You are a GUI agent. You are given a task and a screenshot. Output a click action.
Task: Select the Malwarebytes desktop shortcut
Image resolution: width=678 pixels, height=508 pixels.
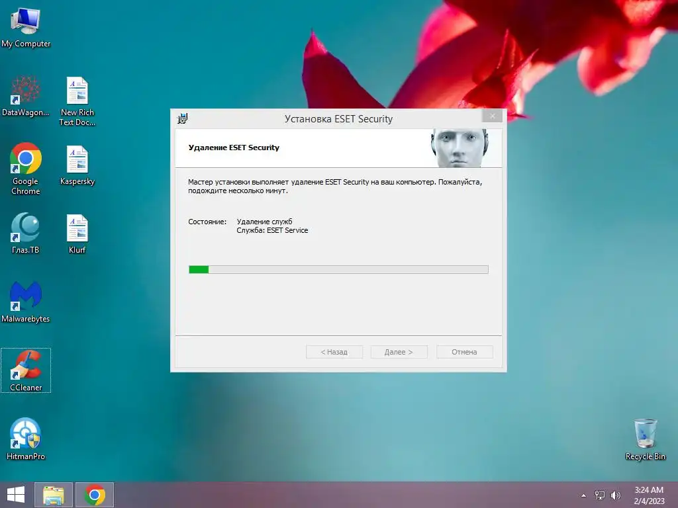pos(26,302)
